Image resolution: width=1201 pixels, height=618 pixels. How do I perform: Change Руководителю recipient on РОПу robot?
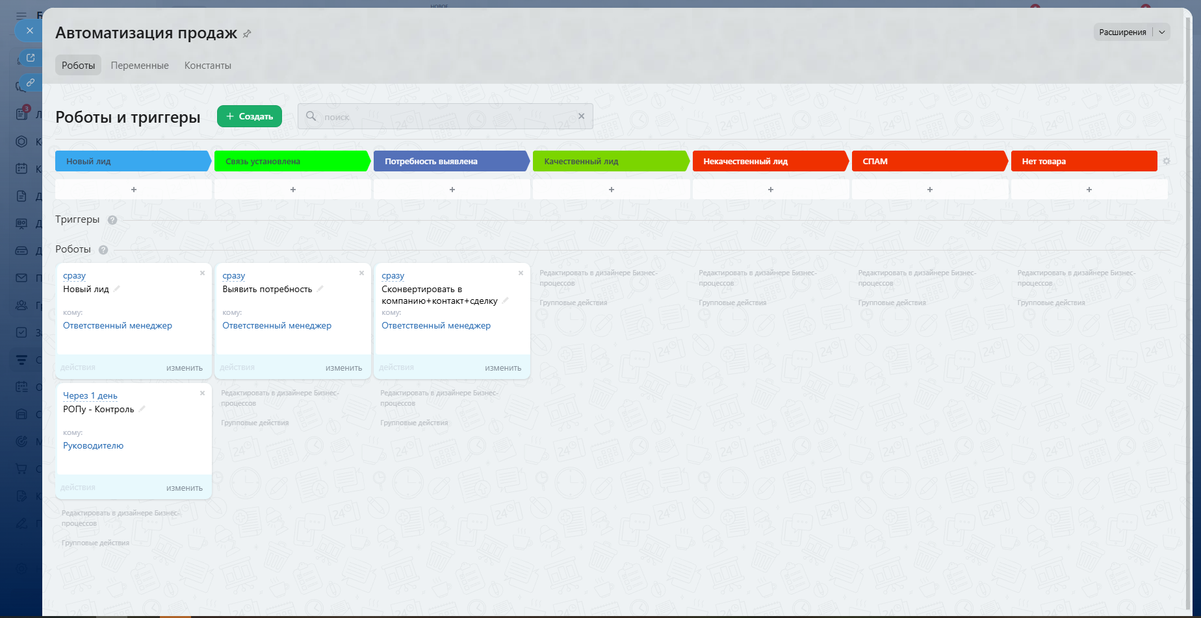93,445
